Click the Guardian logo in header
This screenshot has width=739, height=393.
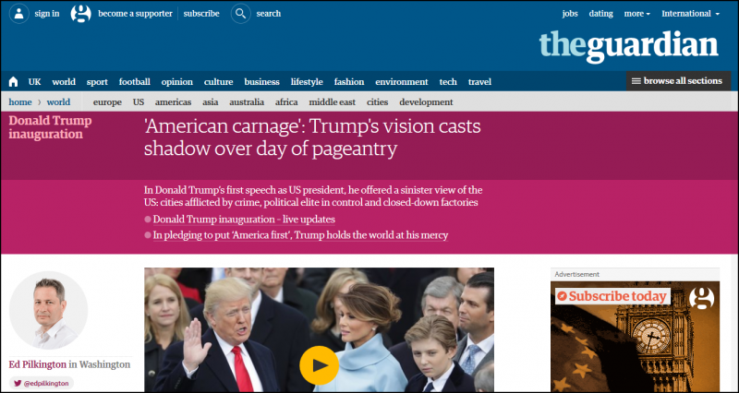click(629, 46)
